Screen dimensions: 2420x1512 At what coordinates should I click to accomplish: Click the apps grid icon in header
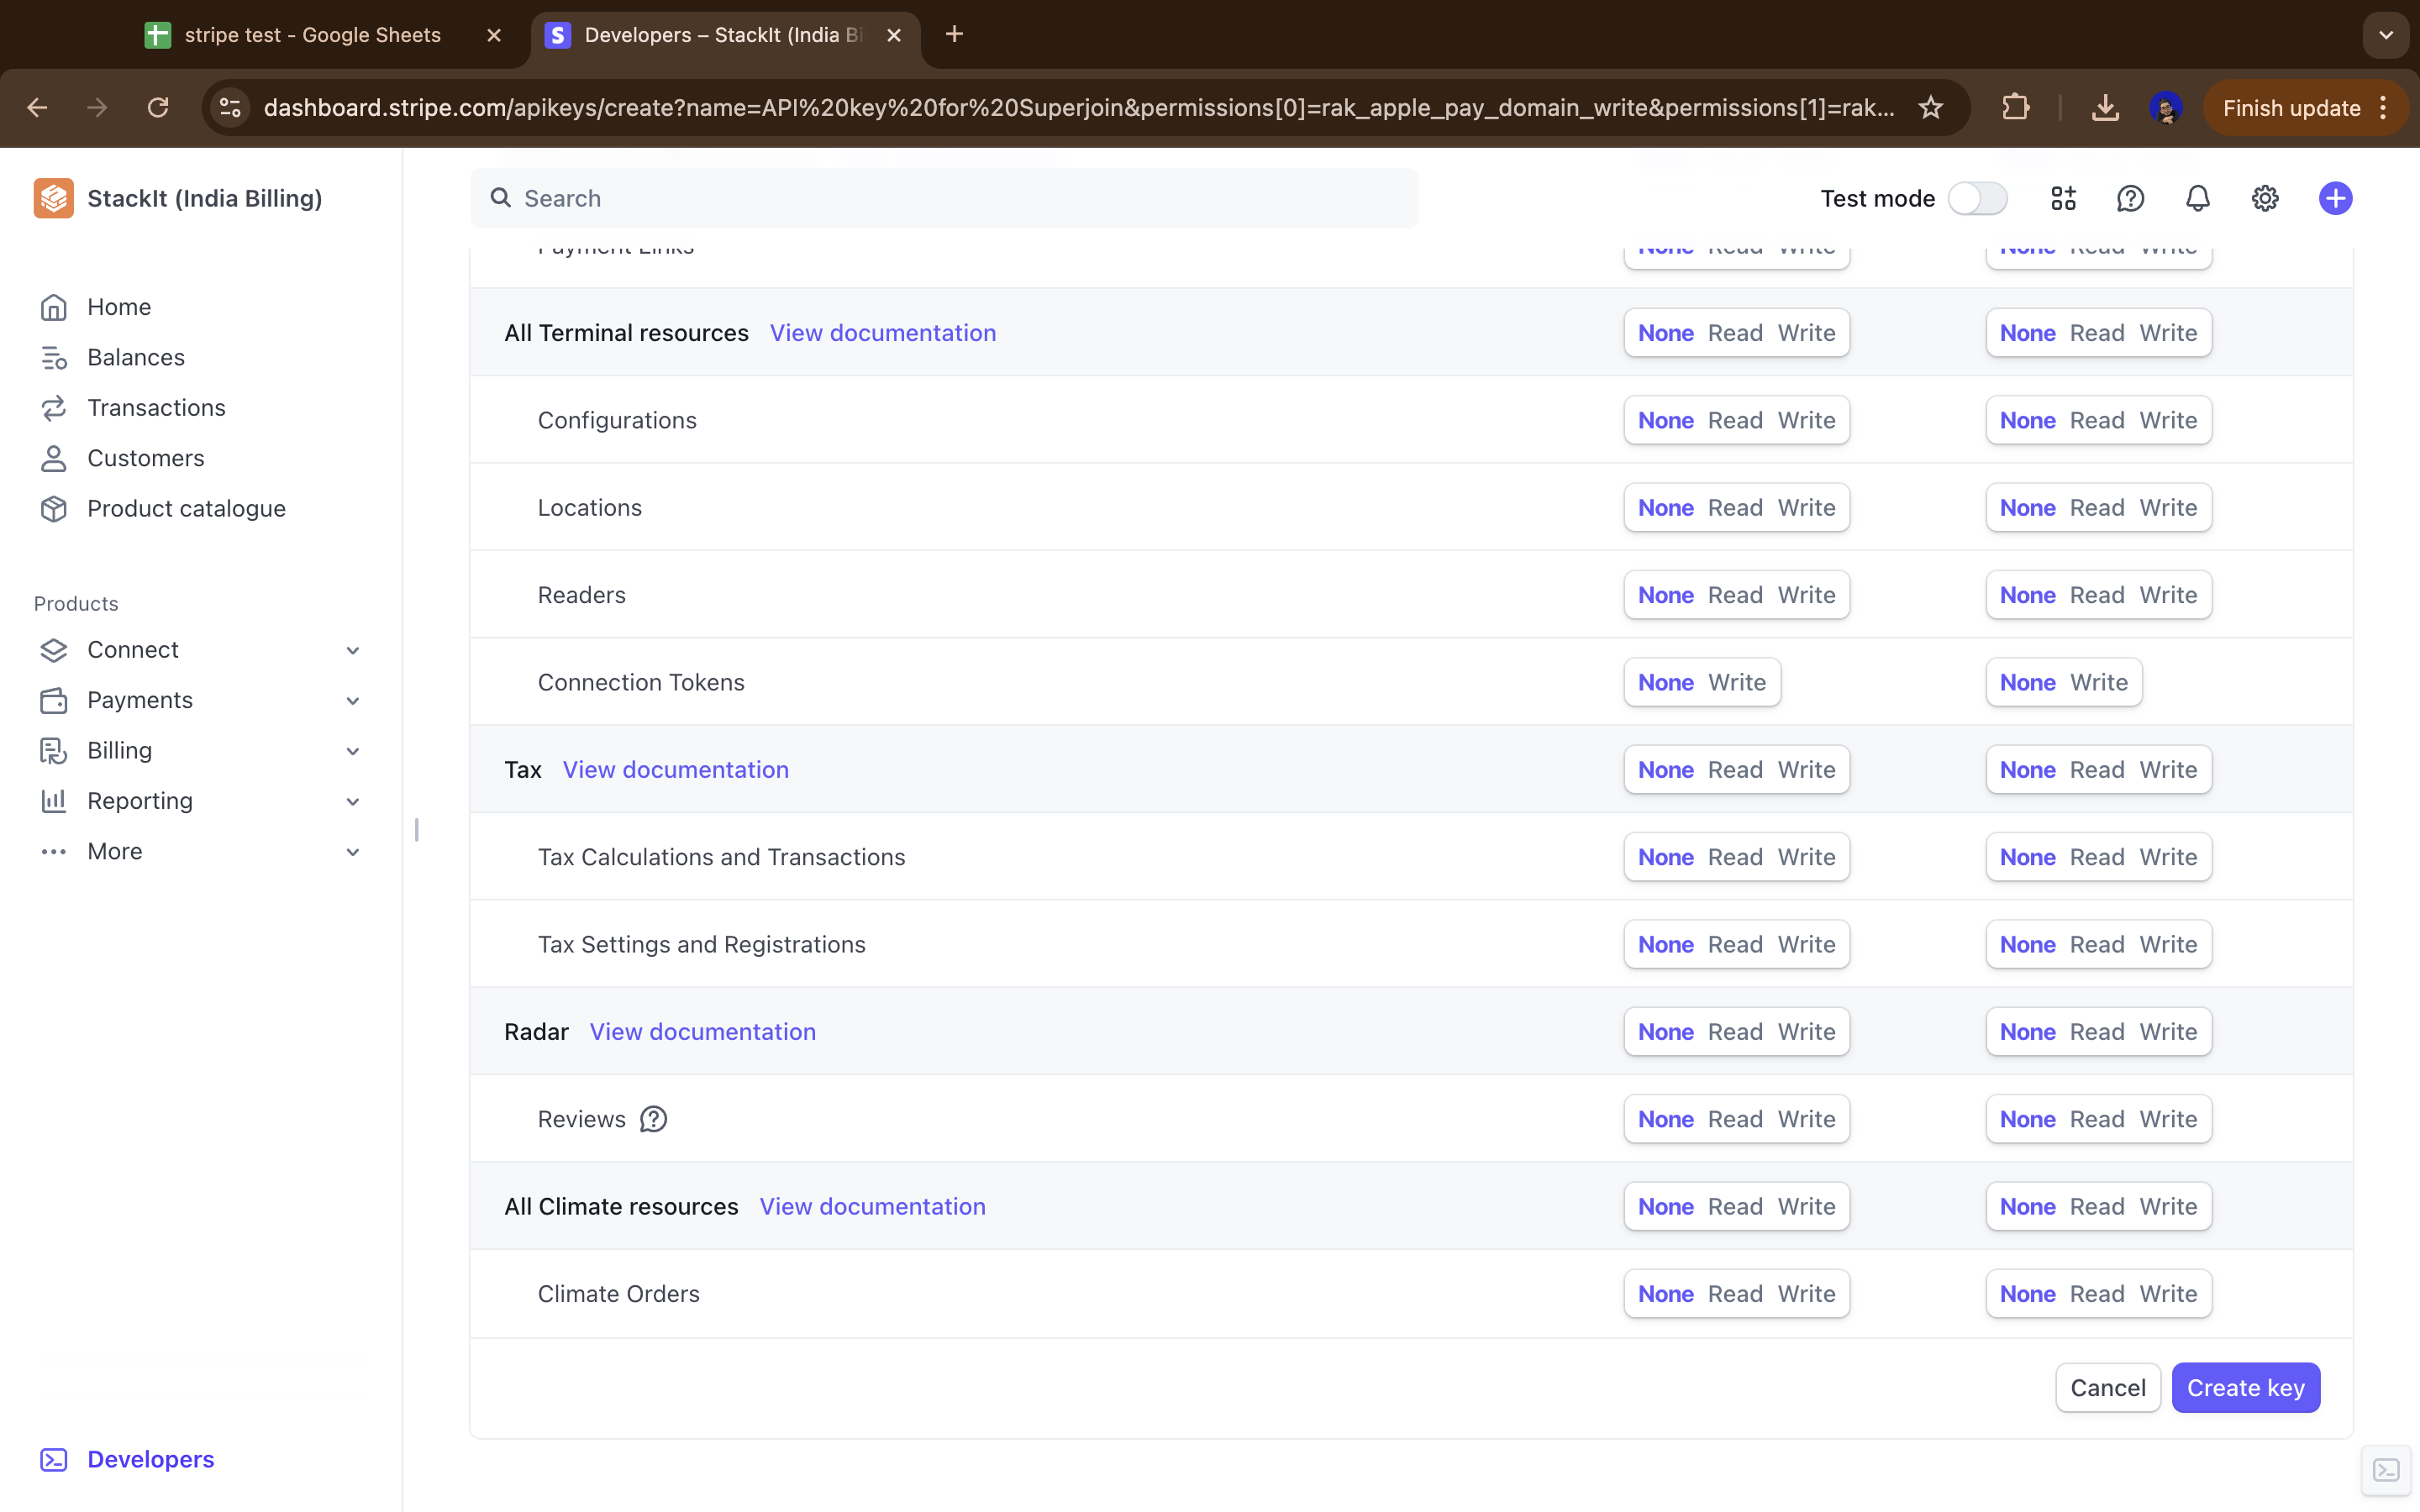(x=2063, y=198)
